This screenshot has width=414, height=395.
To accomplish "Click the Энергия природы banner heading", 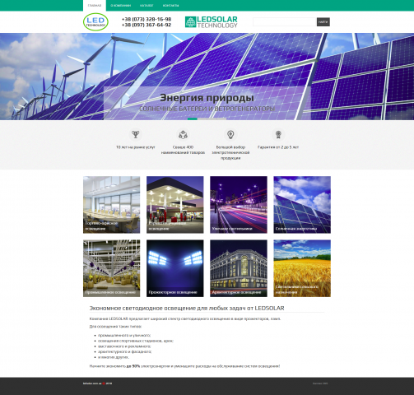I will pos(207,98).
